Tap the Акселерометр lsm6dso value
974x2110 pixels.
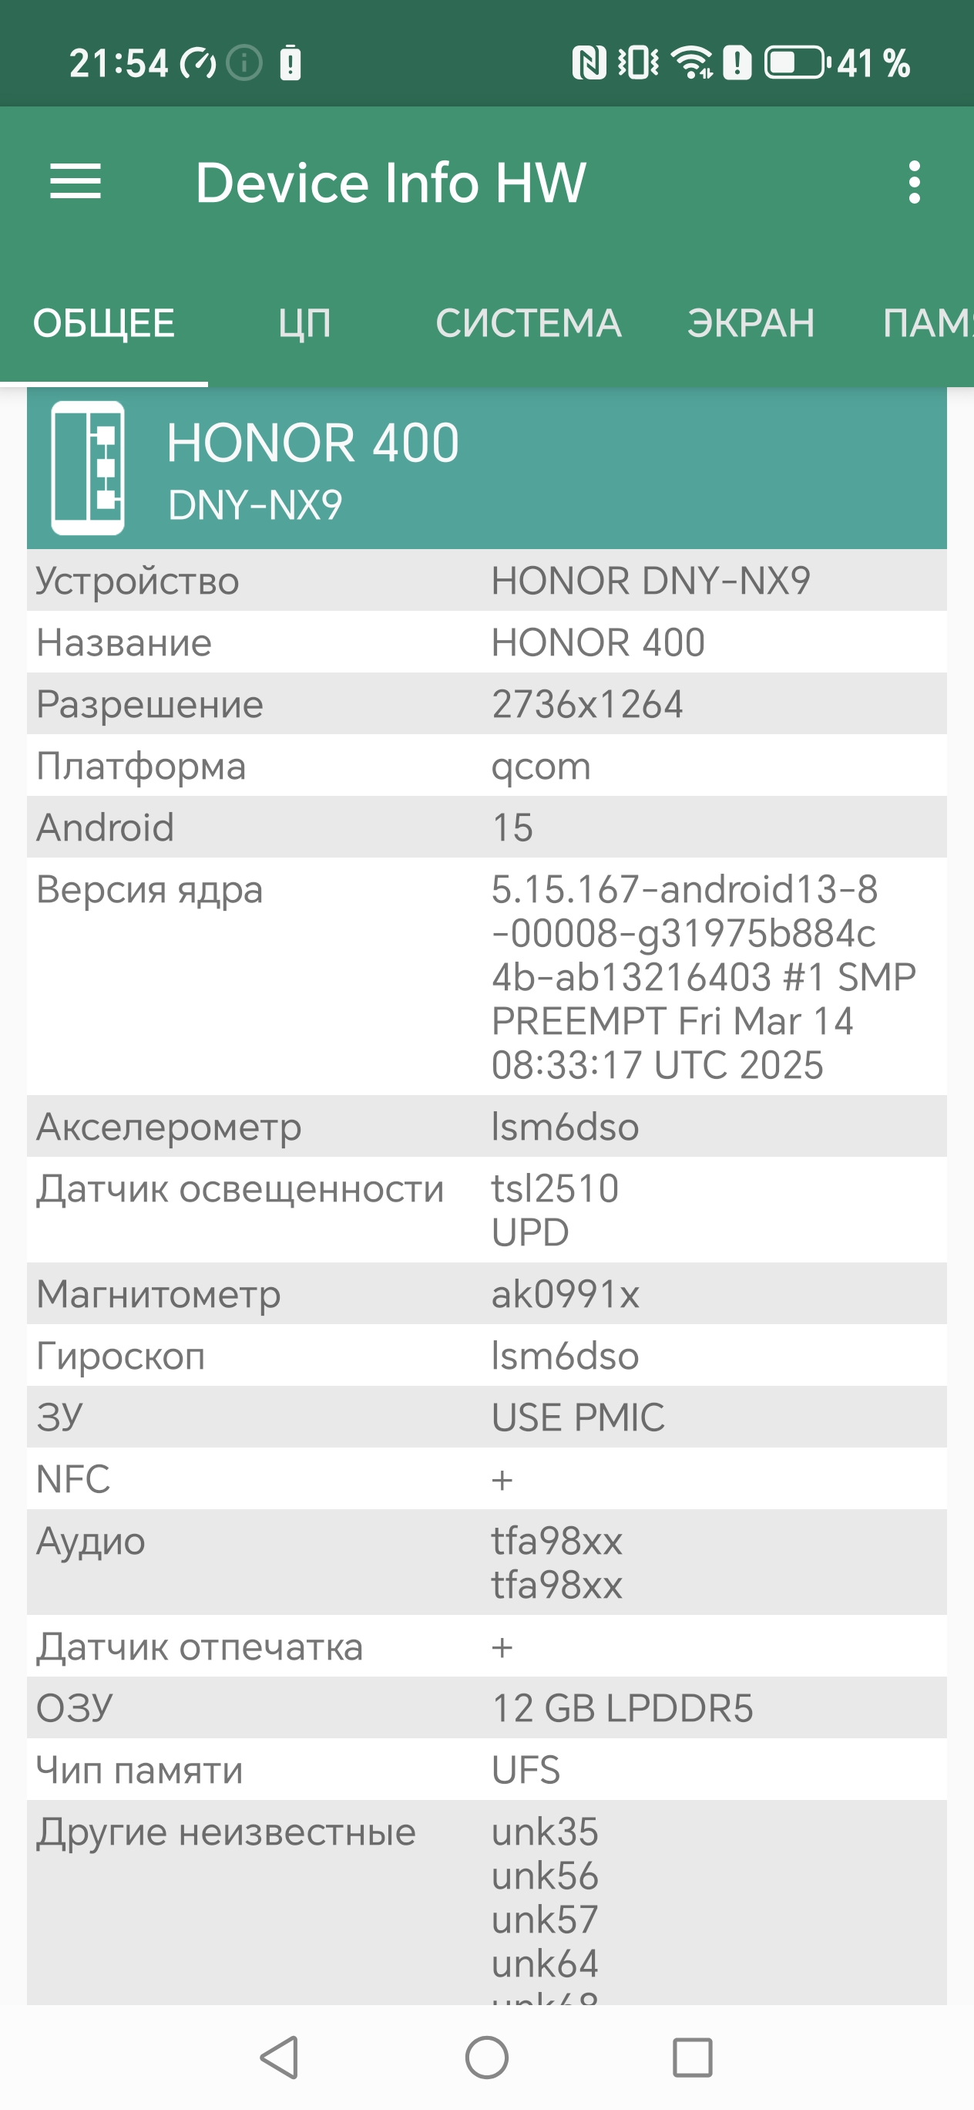[565, 1127]
